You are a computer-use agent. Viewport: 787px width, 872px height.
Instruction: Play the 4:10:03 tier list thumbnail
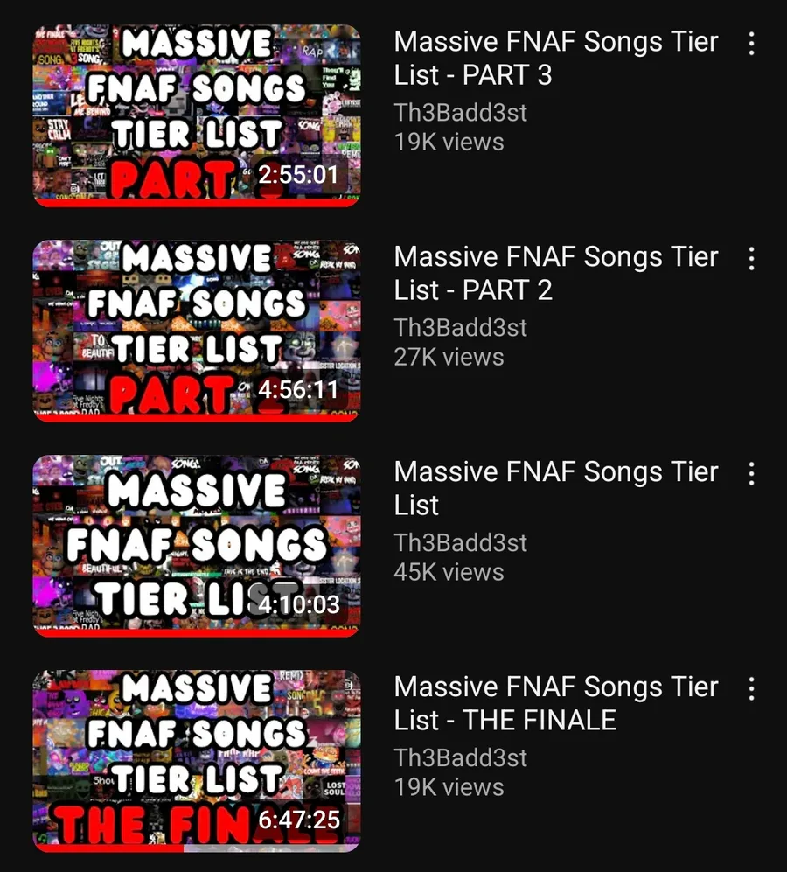197,546
